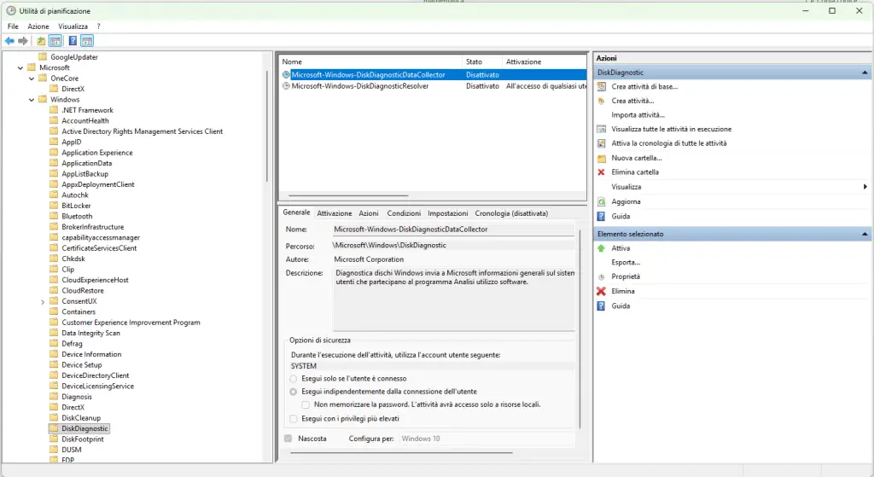The image size is (874, 477).
Task: Select the Customer Experience Improvement Program folder
Action: (x=131, y=322)
